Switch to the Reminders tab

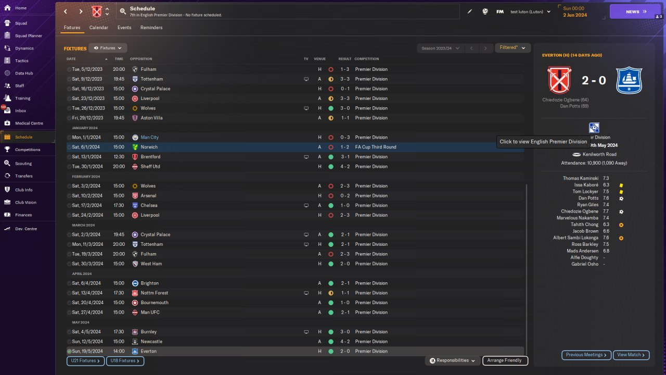point(151,28)
